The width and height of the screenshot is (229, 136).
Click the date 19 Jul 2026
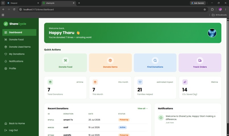click(x=94, y=127)
